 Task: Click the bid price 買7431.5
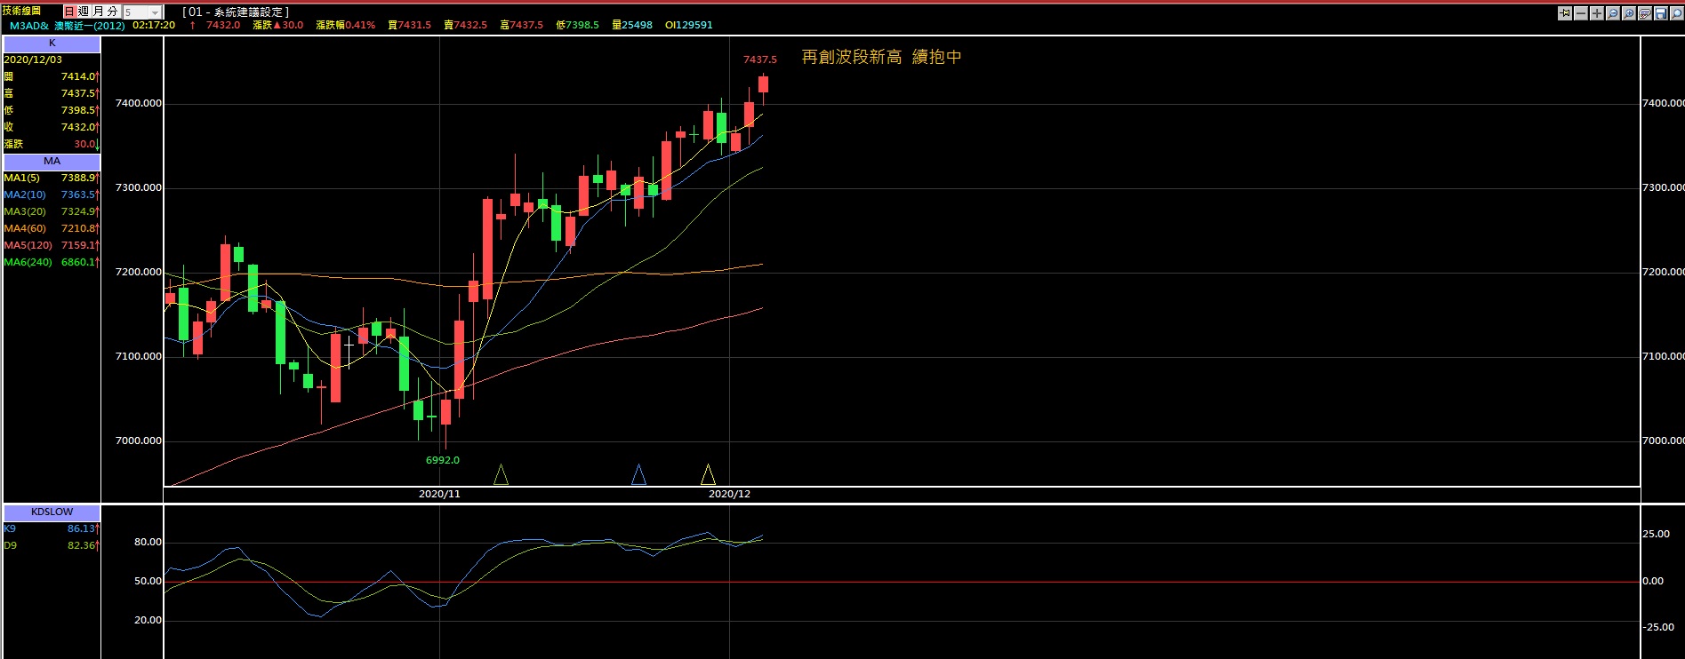(409, 25)
